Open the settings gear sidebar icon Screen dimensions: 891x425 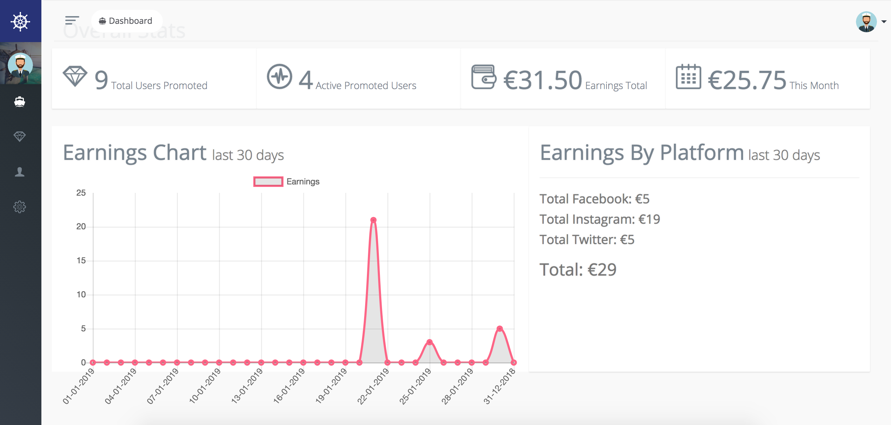click(x=20, y=207)
